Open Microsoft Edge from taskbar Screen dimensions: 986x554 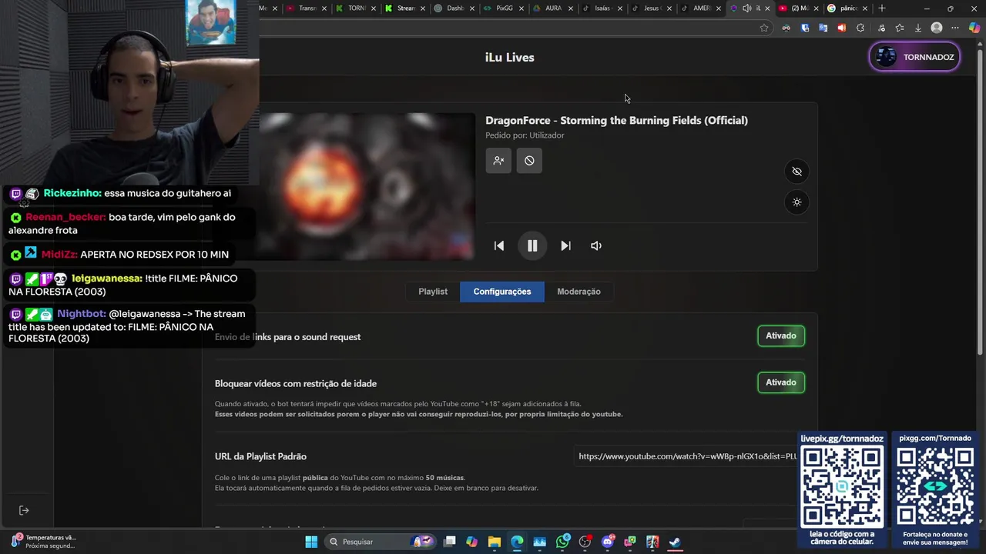click(517, 542)
